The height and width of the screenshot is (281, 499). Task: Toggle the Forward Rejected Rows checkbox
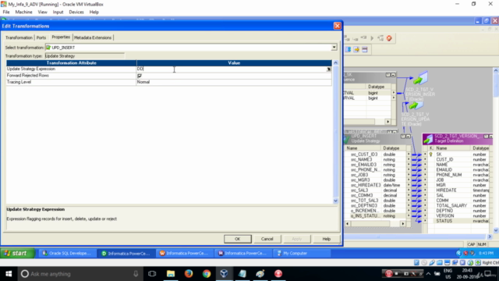(140, 76)
